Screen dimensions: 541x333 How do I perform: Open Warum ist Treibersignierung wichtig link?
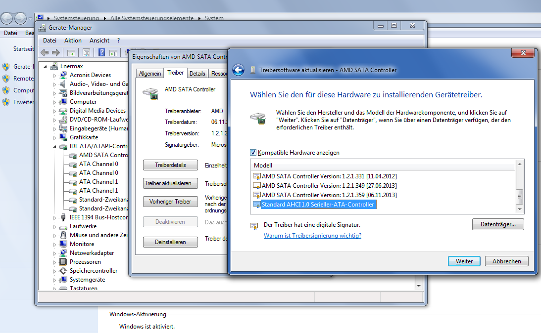(x=313, y=236)
